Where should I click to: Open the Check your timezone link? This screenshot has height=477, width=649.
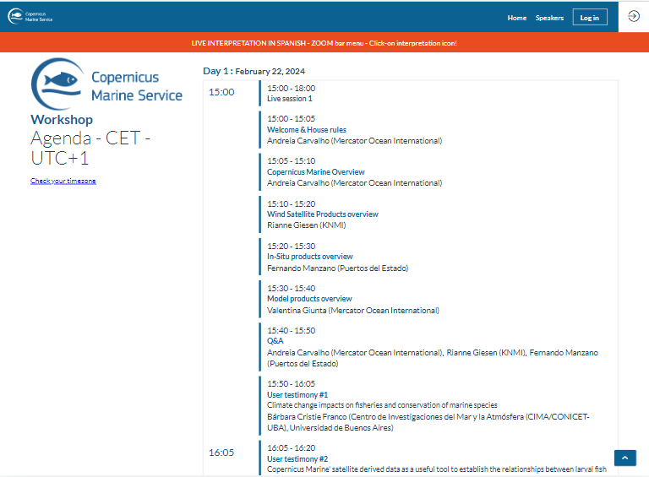point(63,181)
